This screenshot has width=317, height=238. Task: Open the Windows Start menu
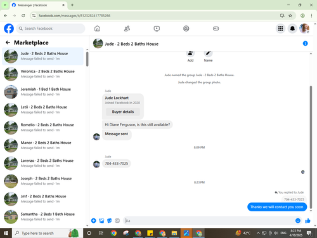6,233
